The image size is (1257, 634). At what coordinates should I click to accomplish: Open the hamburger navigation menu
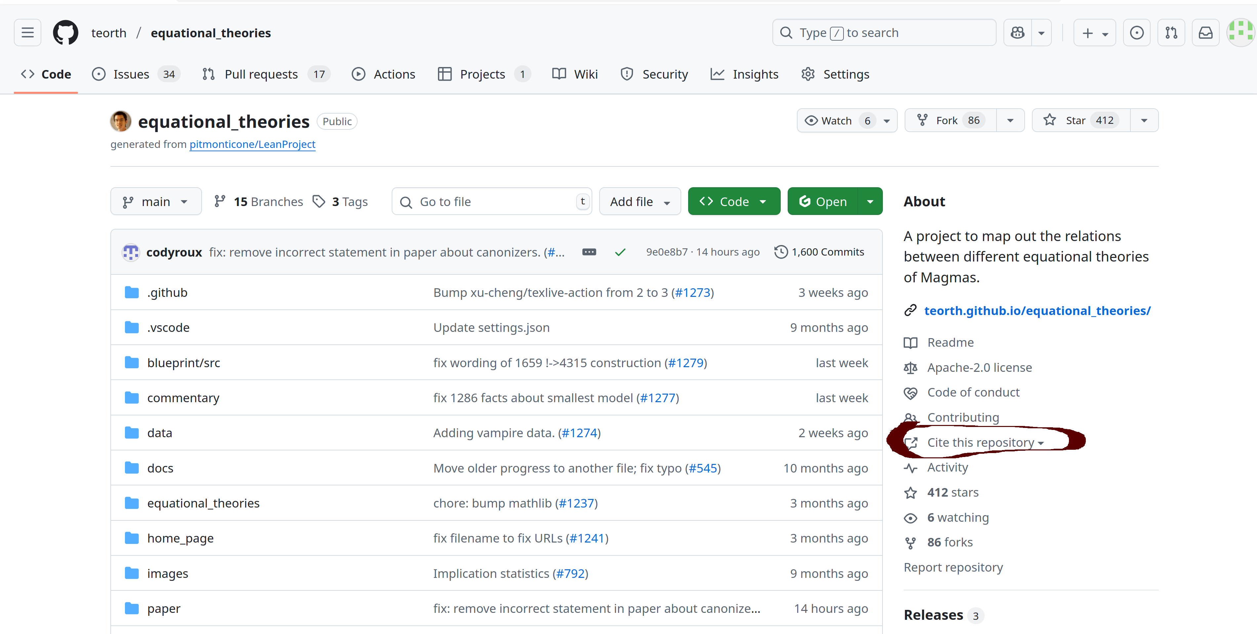click(x=27, y=33)
